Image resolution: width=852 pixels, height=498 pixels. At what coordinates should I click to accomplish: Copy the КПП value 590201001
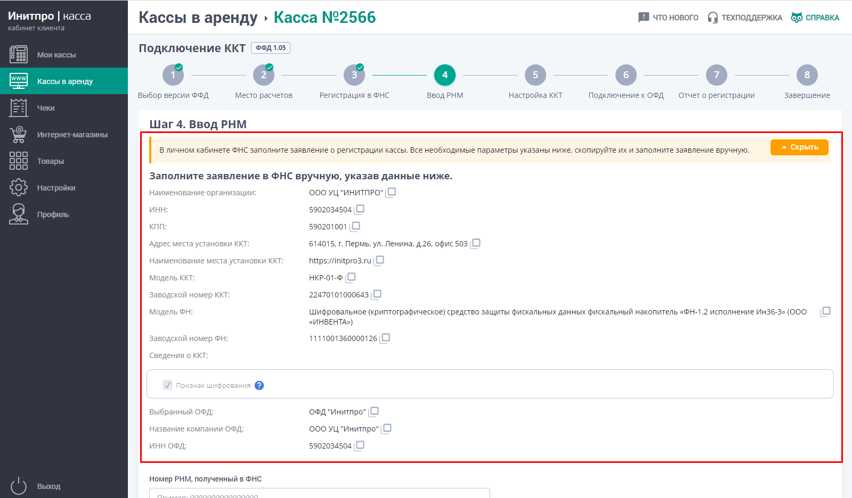coord(355,227)
